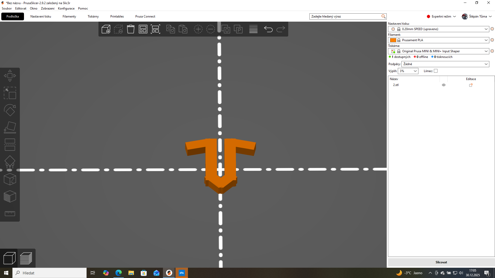Open variable layer height tool

253,29
